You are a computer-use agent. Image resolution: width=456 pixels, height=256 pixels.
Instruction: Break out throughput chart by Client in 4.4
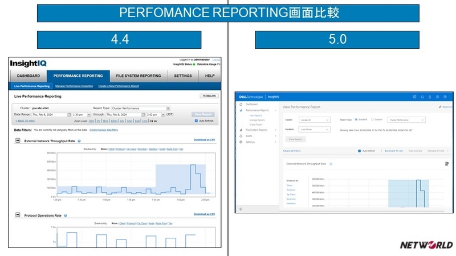(x=111, y=149)
